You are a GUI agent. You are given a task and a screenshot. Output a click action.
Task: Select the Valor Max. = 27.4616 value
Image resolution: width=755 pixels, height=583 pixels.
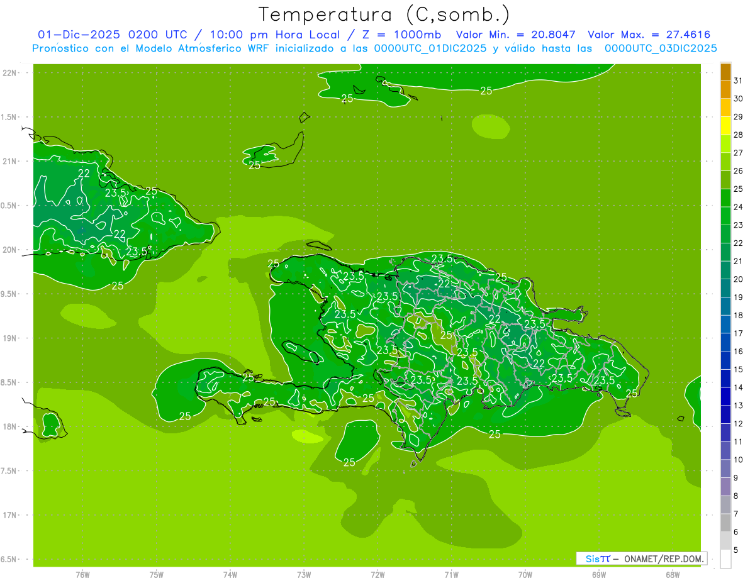pos(649,35)
